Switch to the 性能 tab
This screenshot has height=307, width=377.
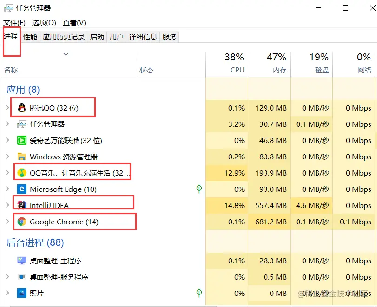point(30,37)
